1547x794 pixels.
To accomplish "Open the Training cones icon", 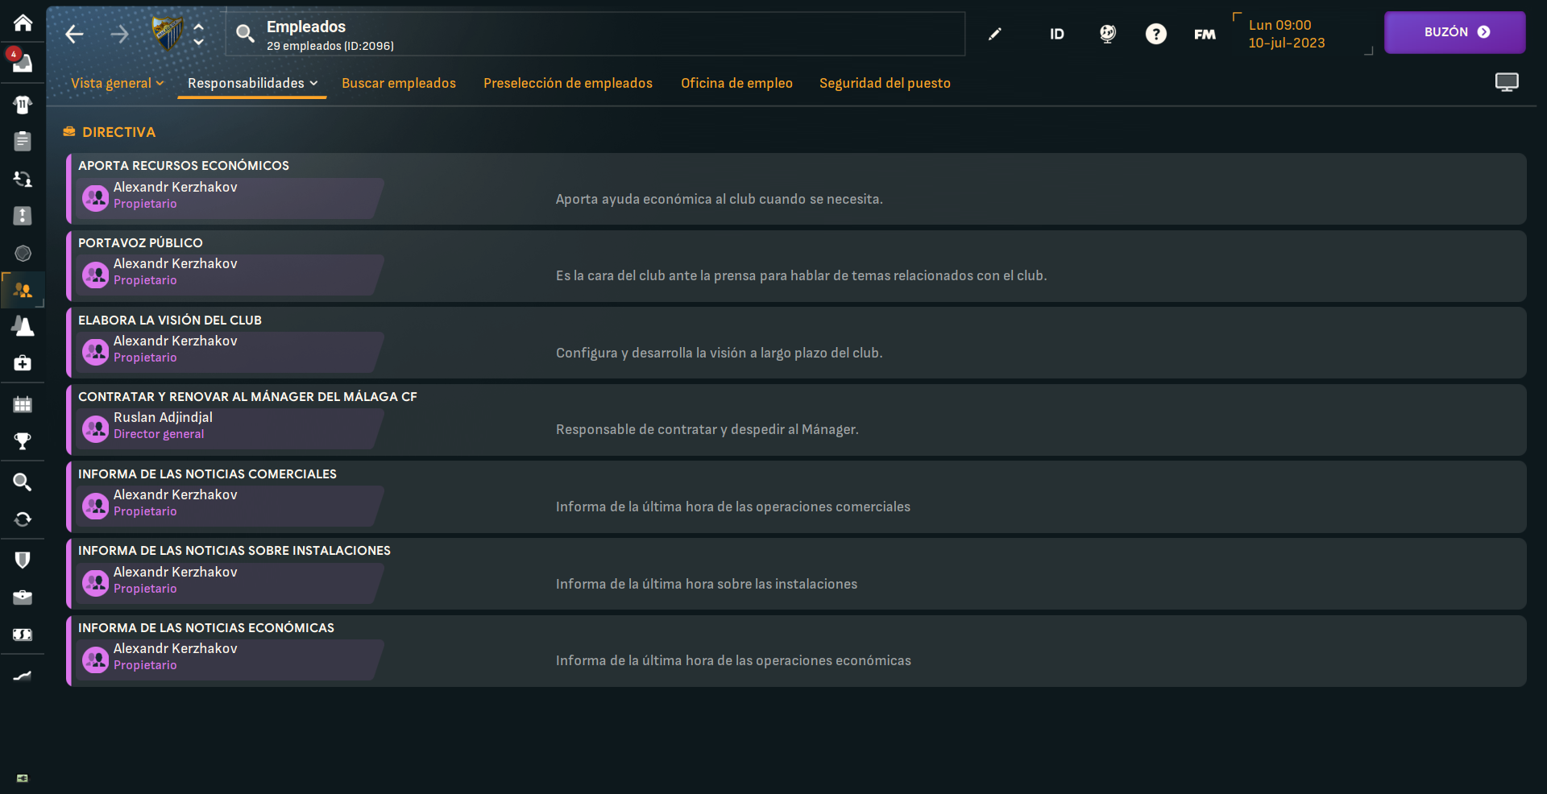I will 23,326.
